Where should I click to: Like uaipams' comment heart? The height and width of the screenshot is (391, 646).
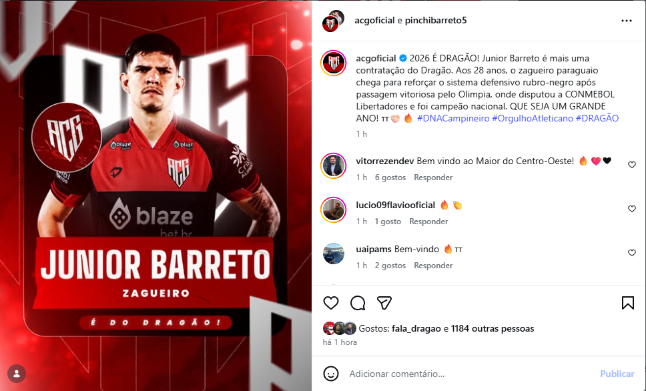pyautogui.click(x=631, y=253)
